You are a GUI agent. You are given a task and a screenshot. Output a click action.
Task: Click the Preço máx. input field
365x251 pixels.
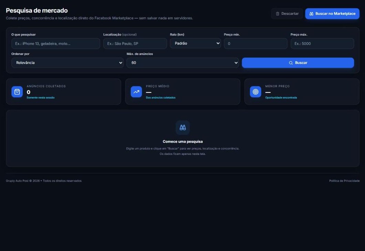[322, 43]
